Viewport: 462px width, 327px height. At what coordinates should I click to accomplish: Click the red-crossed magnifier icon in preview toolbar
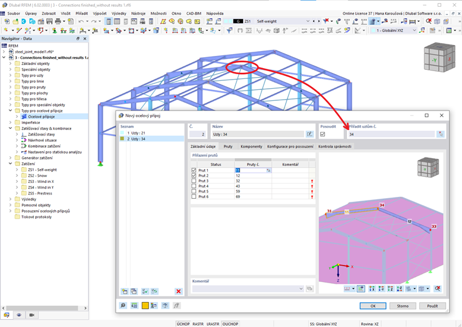pyautogui.click(x=438, y=289)
